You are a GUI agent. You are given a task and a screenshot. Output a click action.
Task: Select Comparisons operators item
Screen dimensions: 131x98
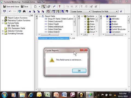pyautogui.click(x=117, y=27)
